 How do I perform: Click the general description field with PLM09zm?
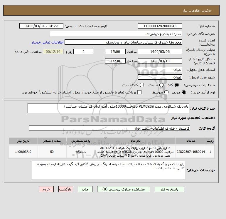point(108,108)
